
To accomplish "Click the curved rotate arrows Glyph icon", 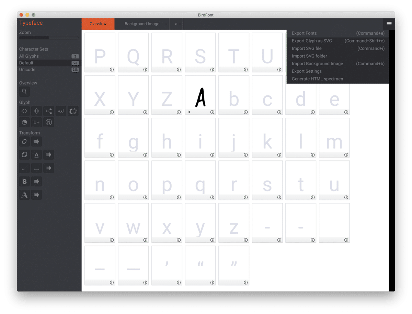I will click(x=73, y=111).
